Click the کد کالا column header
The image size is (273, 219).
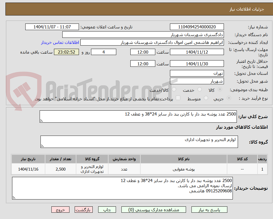click(242, 159)
